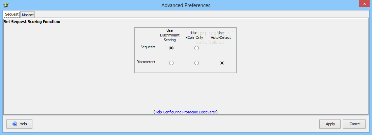372x135 pixels.
Task: Click the blue question-mark Help button
Action: click(20, 124)
